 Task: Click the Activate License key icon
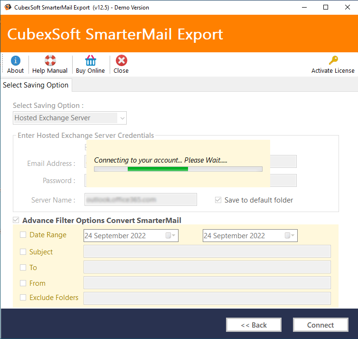333,60
